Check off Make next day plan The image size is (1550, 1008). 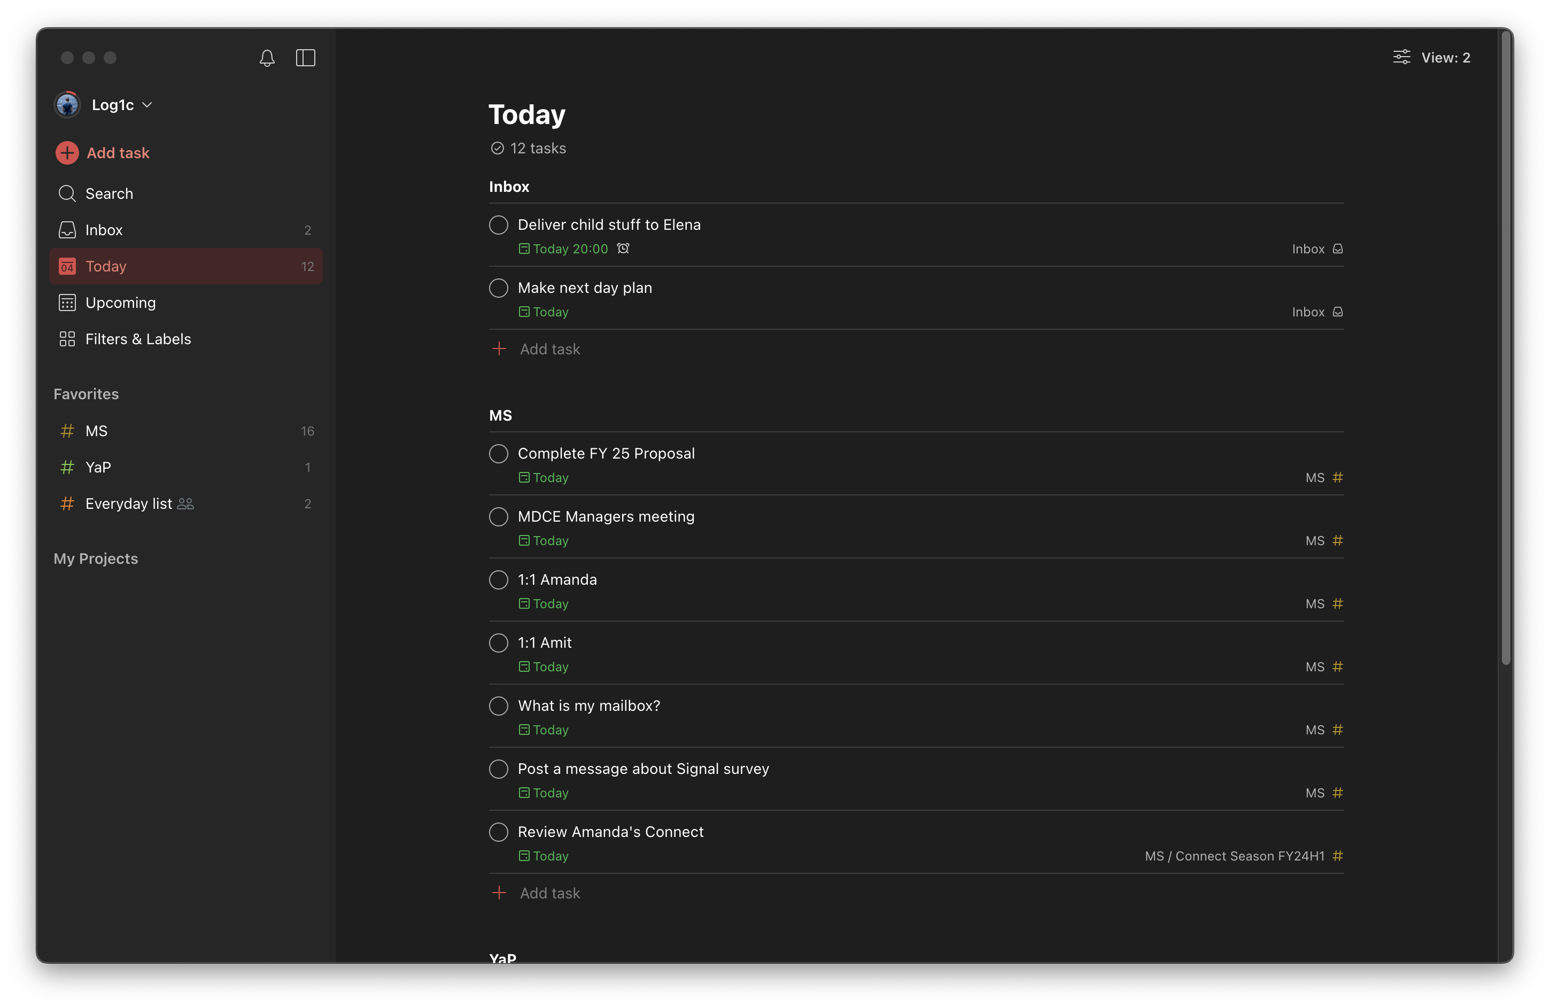(x=499, y=288)
